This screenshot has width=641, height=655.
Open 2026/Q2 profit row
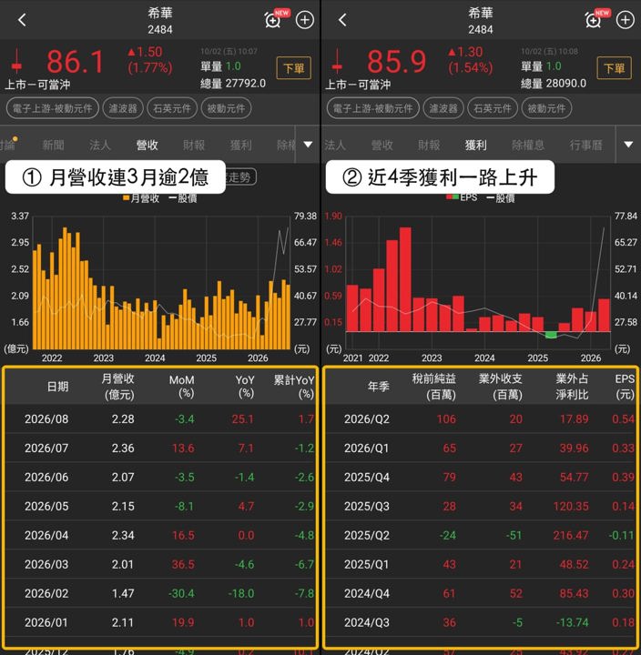[x=482, y=418]
